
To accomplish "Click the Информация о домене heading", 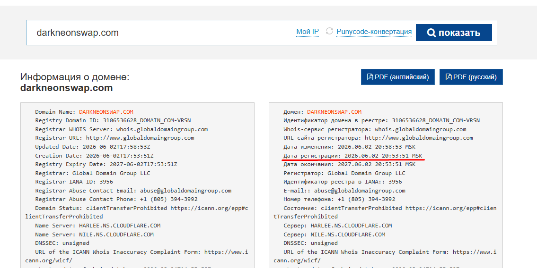I will click(x=75, y=77).
